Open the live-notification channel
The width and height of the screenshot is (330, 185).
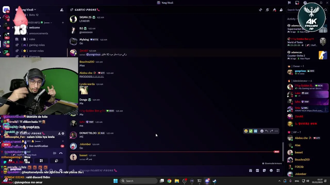click(39, 146)
